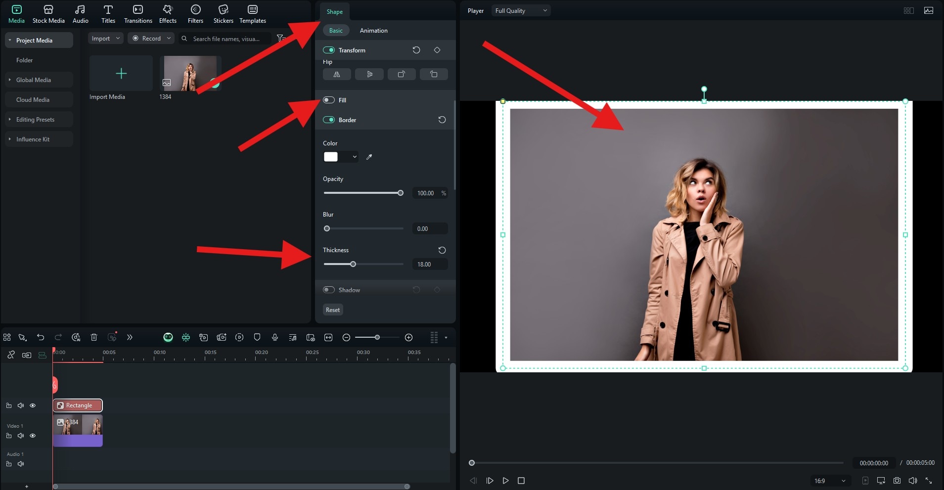The height and width of the screenshot is (490, 944).
Task: Enable the Fill toggle
Action: pos(329,100)
